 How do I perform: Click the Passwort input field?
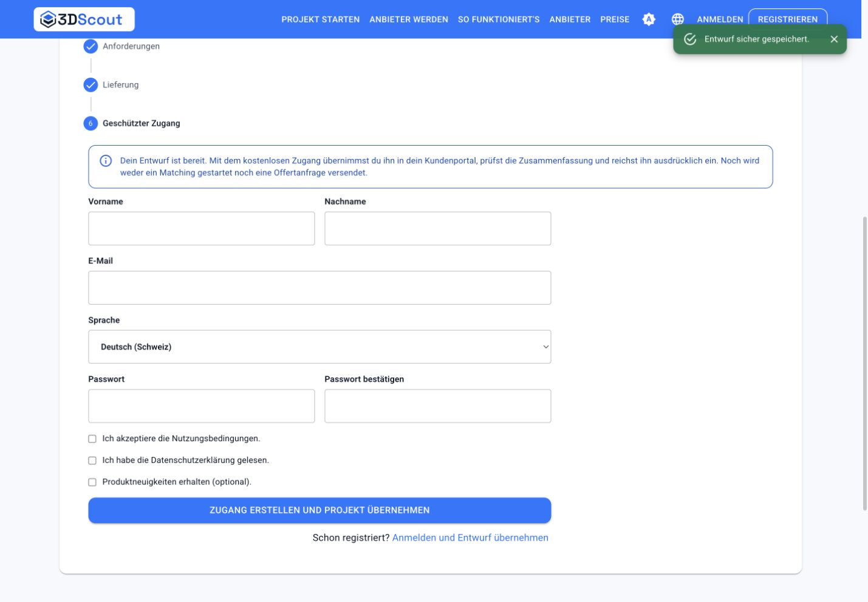click(202, 406)
